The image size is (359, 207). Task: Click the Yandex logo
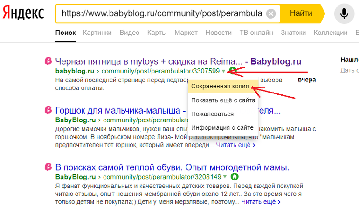[x=24, y=14]
